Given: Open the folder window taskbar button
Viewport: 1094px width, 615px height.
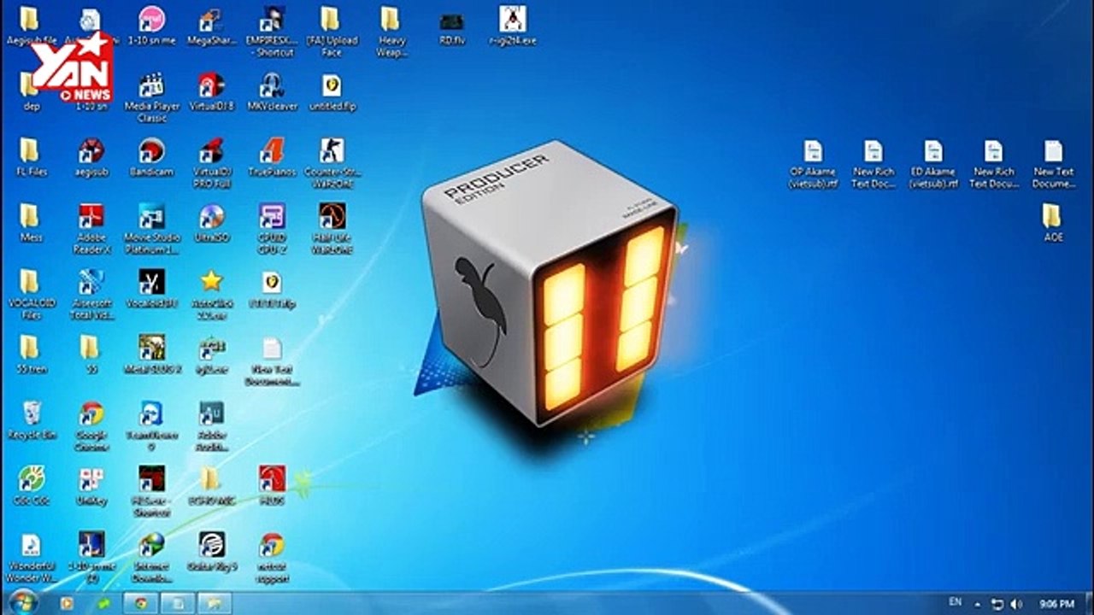Looking at the screenshot, I should (x=215, y=603).
